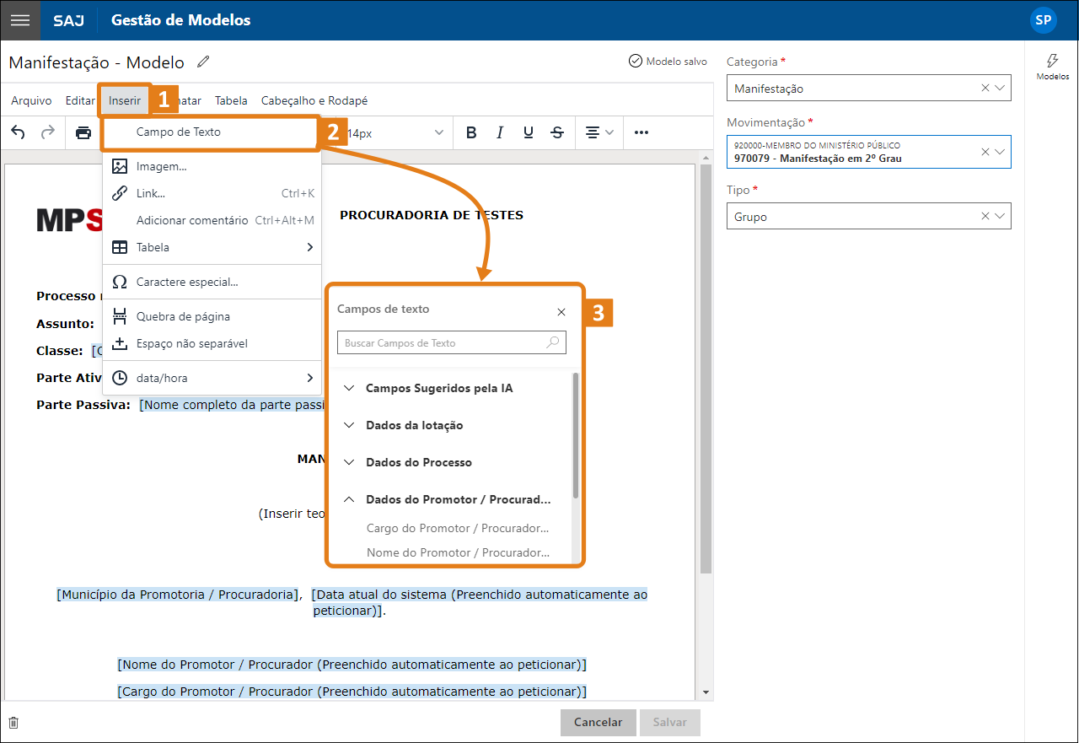
Task: Click the pencil icon to rename model
Action: (x=203, y=62)
